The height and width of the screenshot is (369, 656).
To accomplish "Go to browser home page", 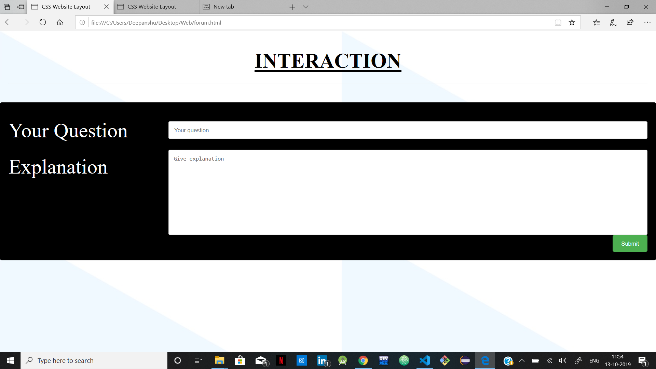I will [60, 23].
